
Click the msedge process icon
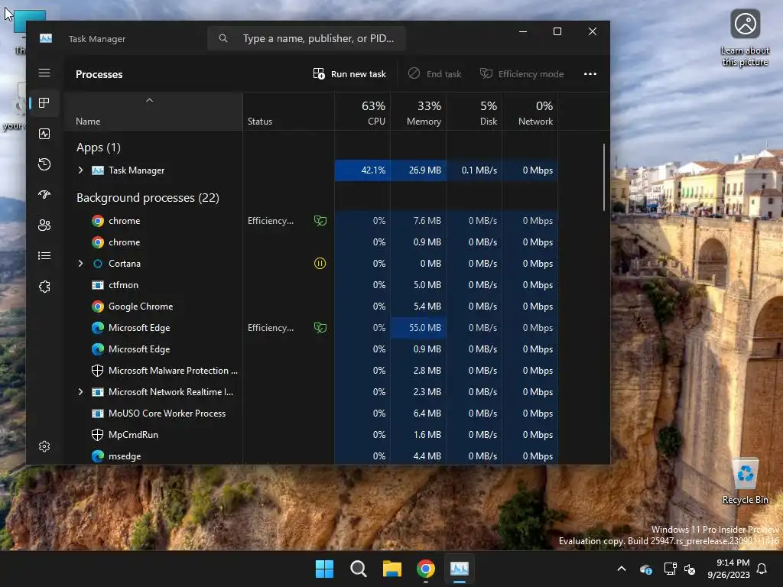point(98,456)
